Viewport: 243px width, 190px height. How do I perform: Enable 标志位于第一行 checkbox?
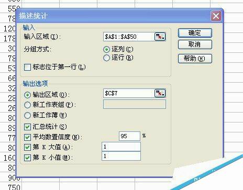pyautogui.click(x=27, y=67)
